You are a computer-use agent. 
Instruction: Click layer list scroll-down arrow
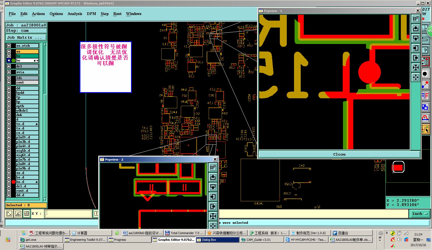point(45,199)
